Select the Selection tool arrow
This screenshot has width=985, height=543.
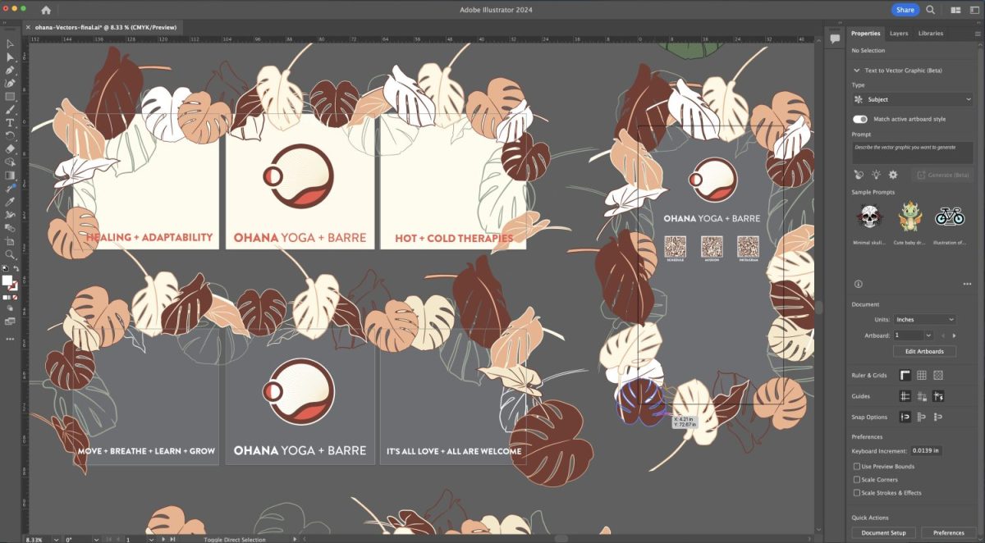click(10, 44)
